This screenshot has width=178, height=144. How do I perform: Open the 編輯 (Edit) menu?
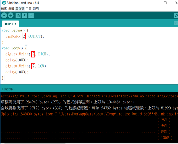pyautogui.click(x=11, y=9)
